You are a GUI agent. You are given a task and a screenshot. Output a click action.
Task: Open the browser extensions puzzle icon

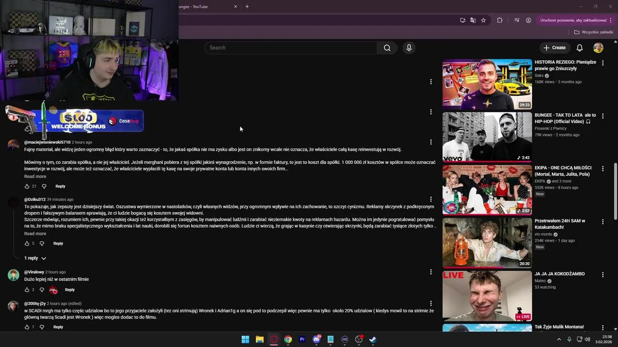pos(500,20)
